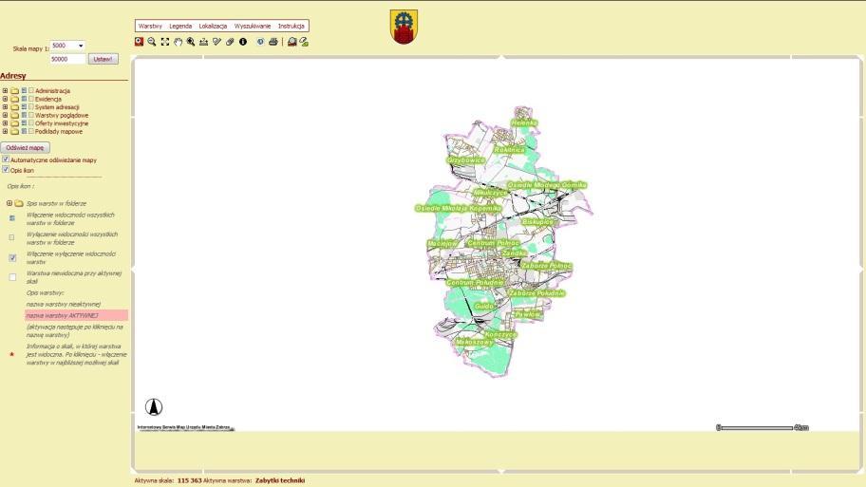Click the Oferty inwestycyjne folder icon

(x=15, y=123)
